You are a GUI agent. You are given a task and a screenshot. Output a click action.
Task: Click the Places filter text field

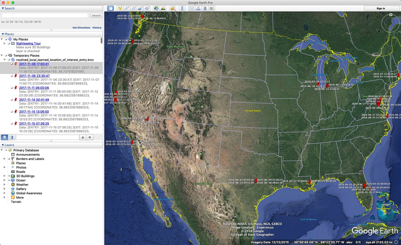[48, 137]
